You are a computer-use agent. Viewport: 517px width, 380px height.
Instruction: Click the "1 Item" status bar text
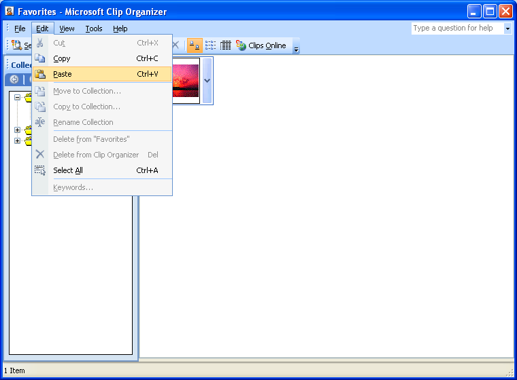14,370
